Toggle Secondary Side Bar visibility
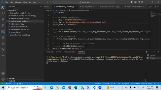This screenshot has height=90, width=161. (139, 2)
